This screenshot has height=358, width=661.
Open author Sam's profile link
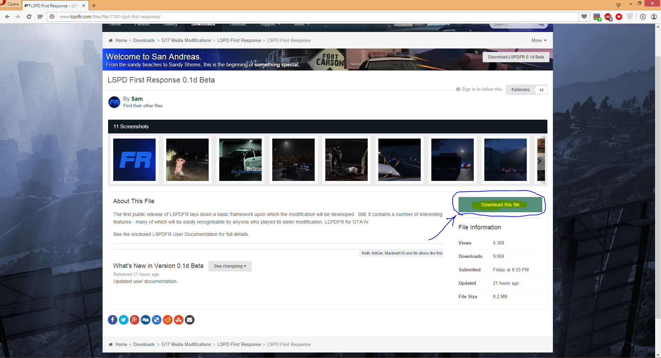coord(137,99)
